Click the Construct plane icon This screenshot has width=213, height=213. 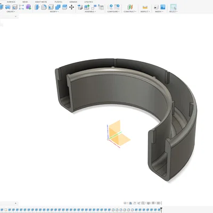point(130,7)
